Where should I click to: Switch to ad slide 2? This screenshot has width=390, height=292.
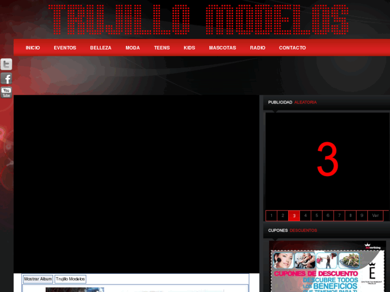click(x=283, y=216)
